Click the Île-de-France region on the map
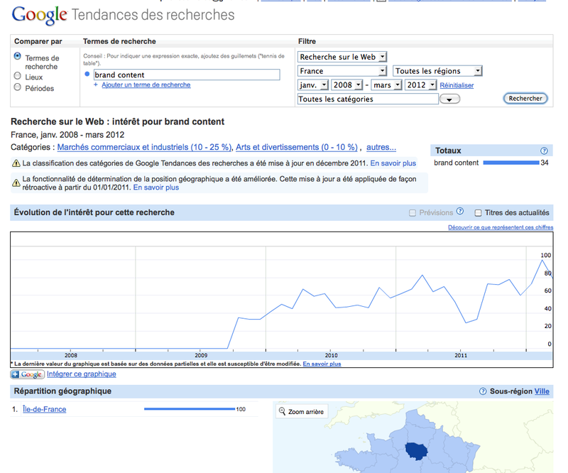The width and height of the screenshot is (568, 473). tap(418, 452)
